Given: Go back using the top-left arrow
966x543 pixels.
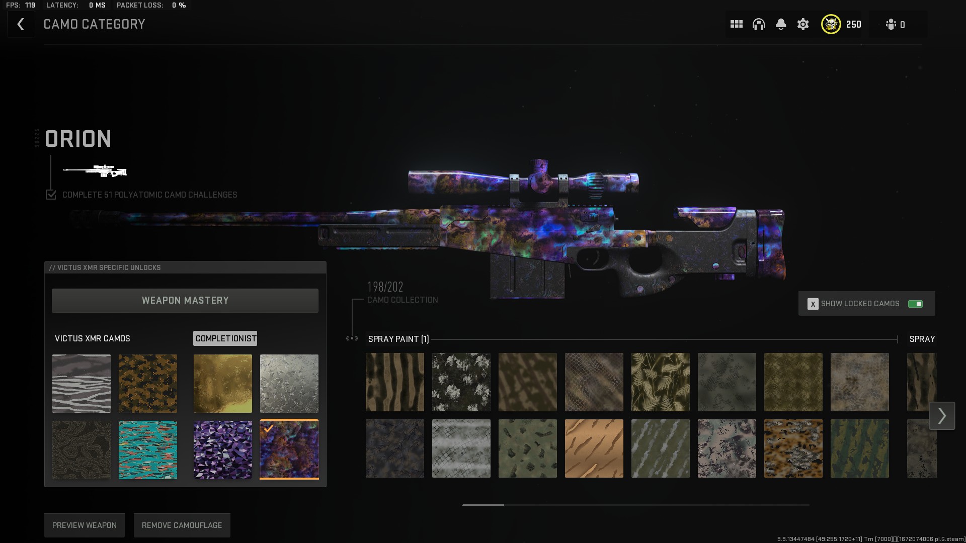Looking at the screenshot, I should [x=21, y=24].
